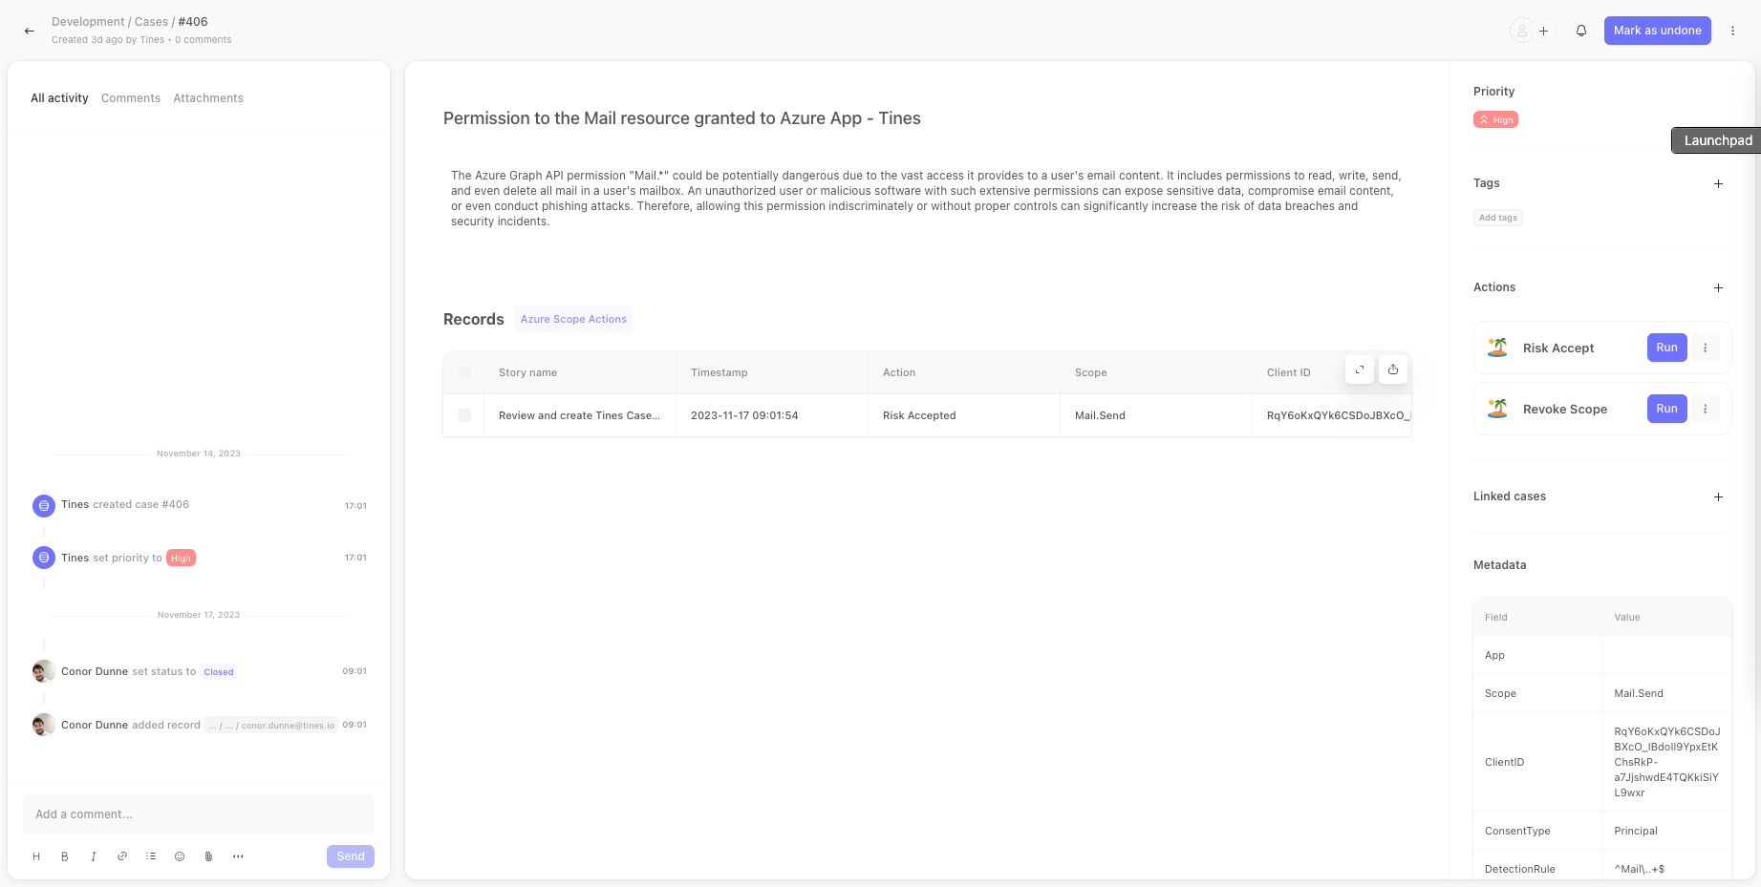Open the emoji picker

(x=180, y=856)
